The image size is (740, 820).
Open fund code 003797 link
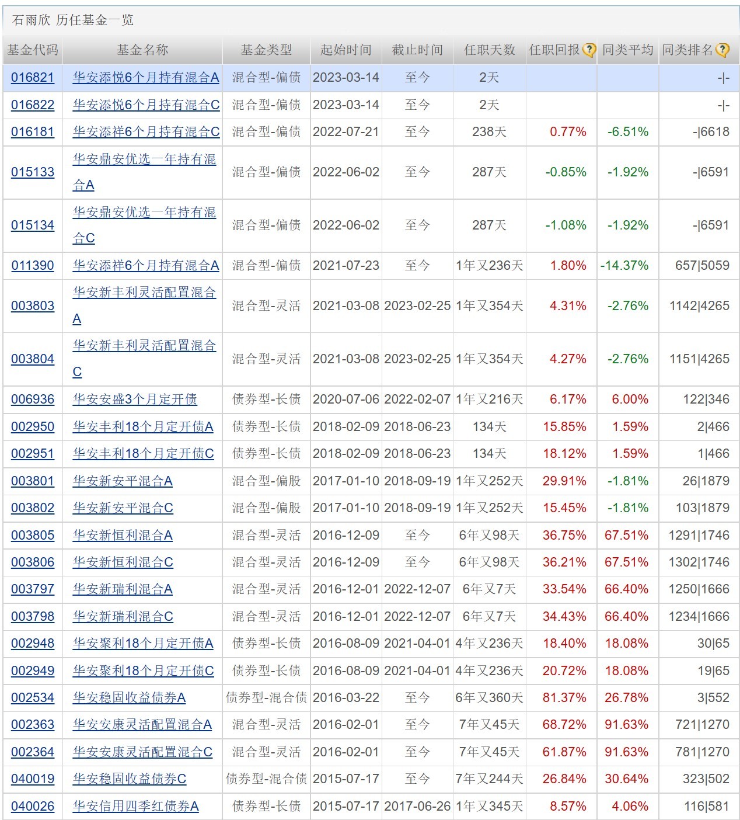tap(33, 589)
